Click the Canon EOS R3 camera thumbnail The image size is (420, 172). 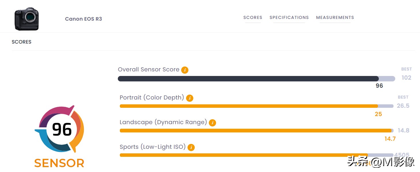click(27, 19)
